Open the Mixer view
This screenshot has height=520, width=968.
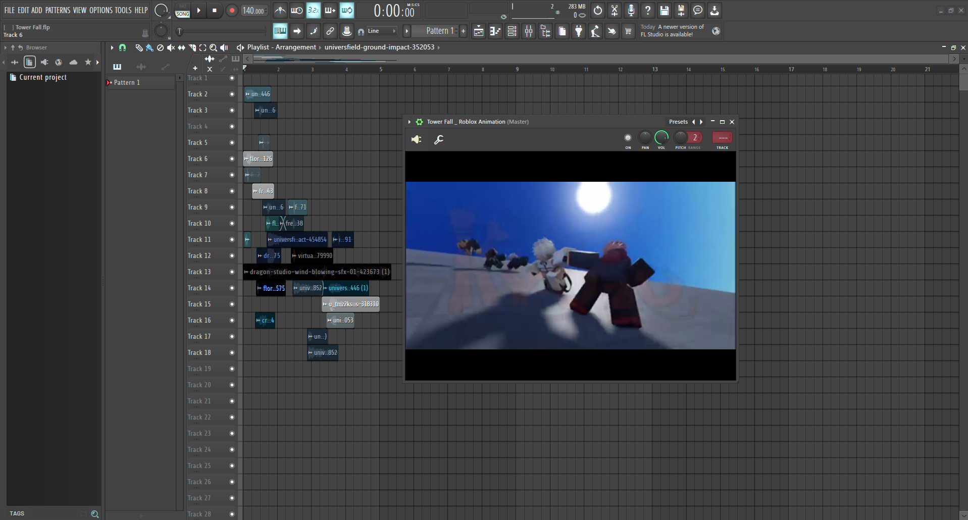(x=529, y=31)
